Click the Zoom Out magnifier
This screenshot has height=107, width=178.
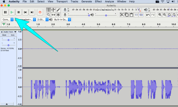[x=165, y=15]
